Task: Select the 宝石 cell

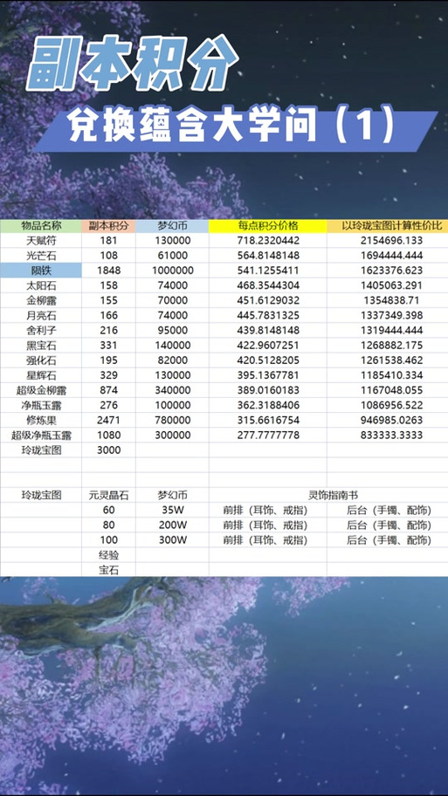Action: coord(108,570)
